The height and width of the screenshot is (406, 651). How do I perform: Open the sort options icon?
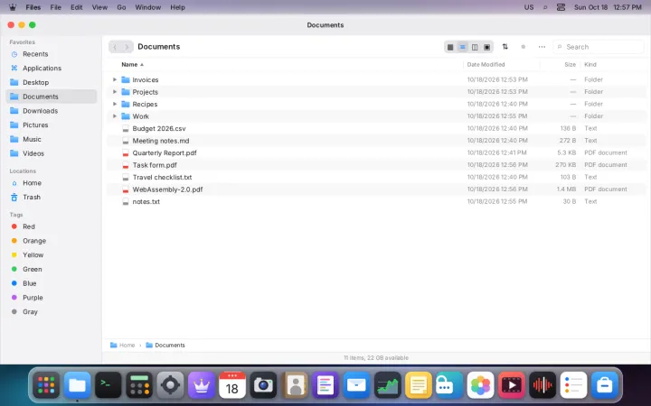505,47
